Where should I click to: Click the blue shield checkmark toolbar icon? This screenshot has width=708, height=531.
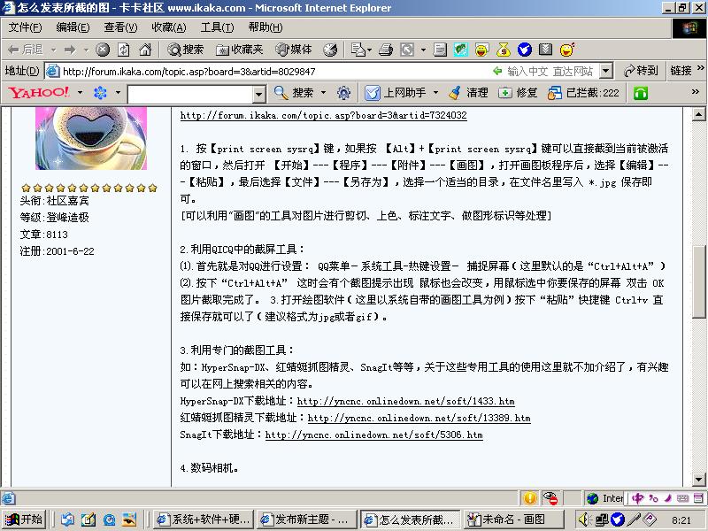click(x=524, y=50)
